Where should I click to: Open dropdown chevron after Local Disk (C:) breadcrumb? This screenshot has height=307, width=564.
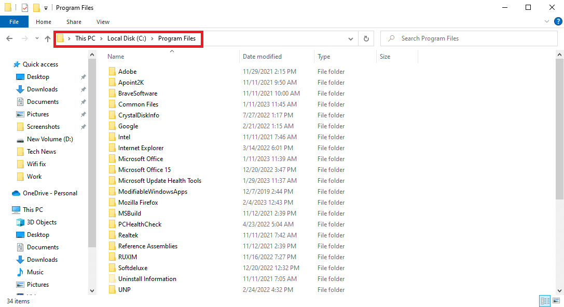(x=152, y=38)
